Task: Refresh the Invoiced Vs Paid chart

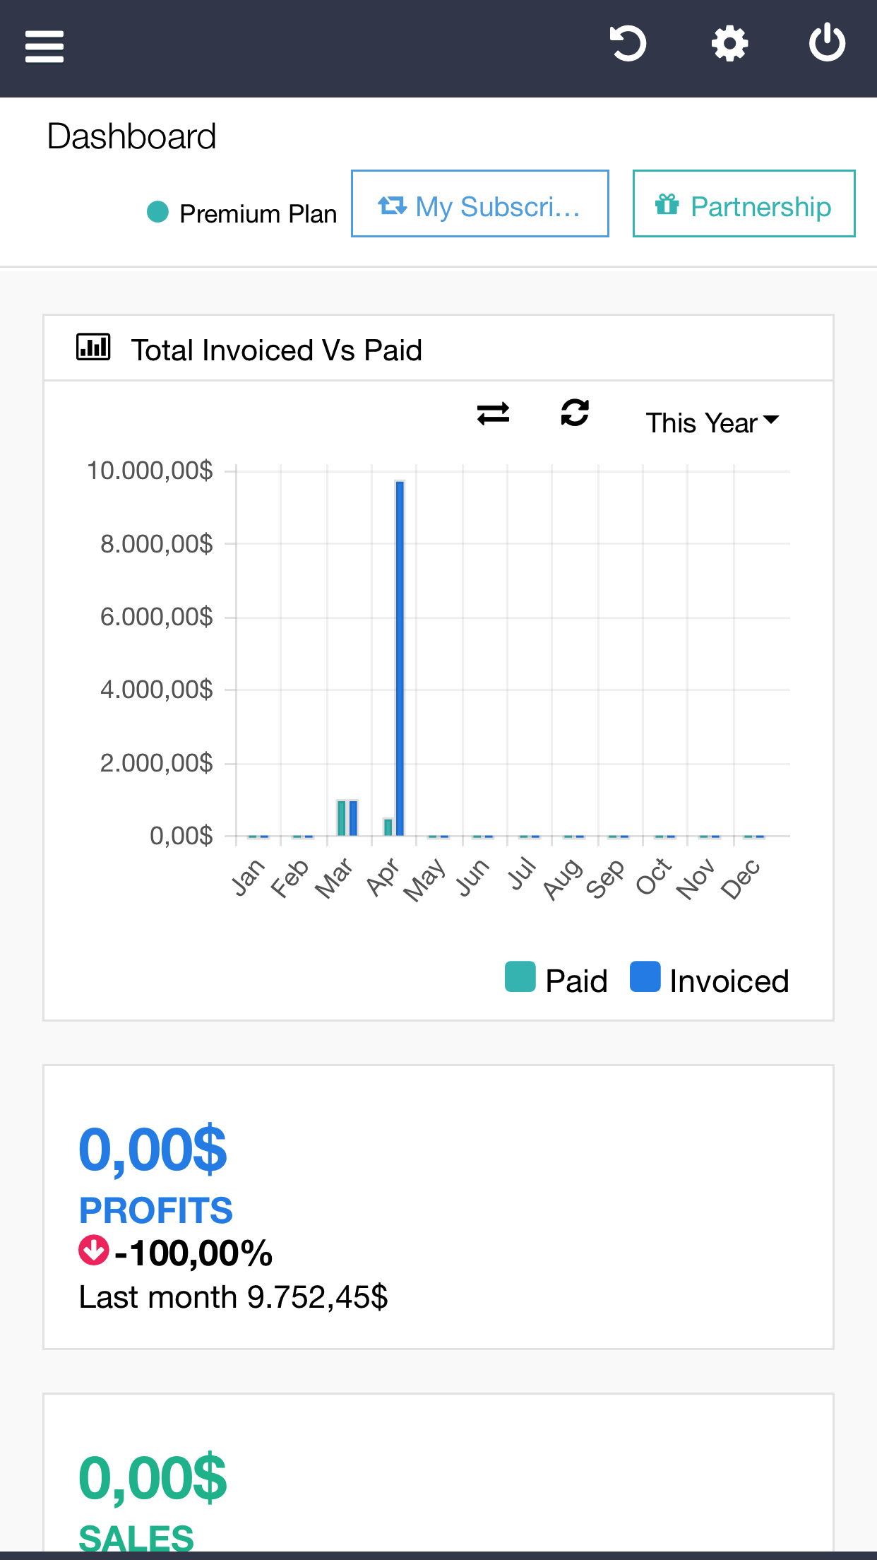Action: (x=575, y=413)
